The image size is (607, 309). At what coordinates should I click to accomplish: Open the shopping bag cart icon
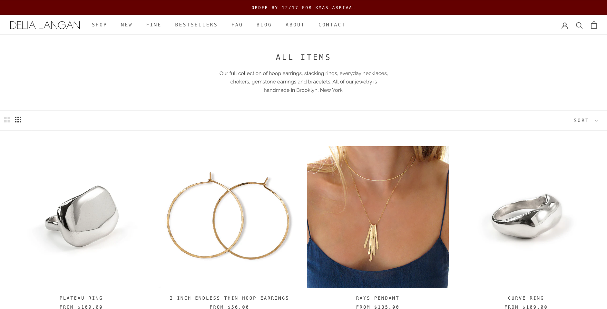(594, 25)
